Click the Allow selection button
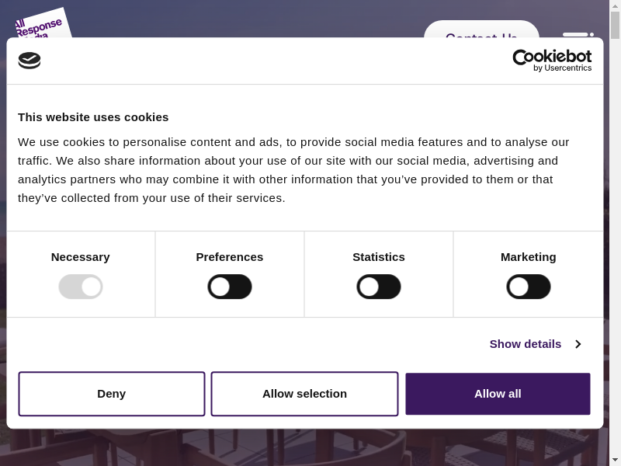621x466 pixels. (x=304, y=394)
